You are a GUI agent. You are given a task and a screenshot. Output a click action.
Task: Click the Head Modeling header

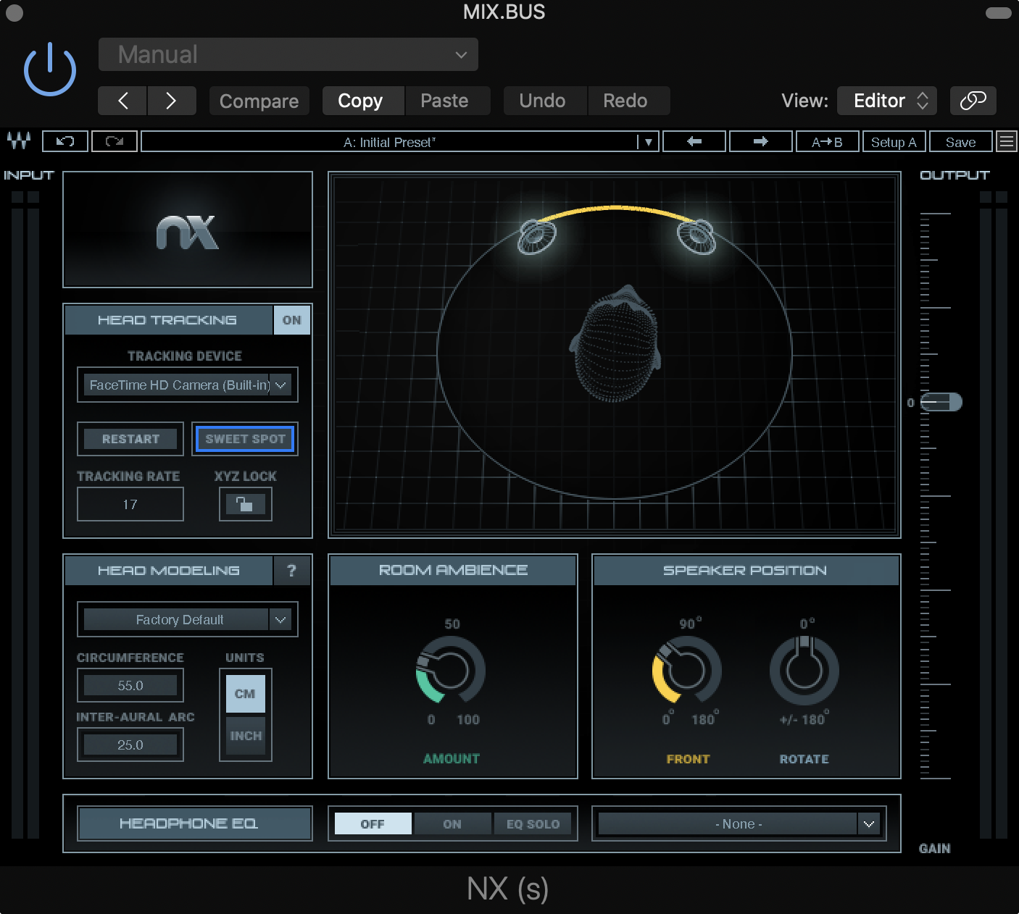[x=169, y=571]
